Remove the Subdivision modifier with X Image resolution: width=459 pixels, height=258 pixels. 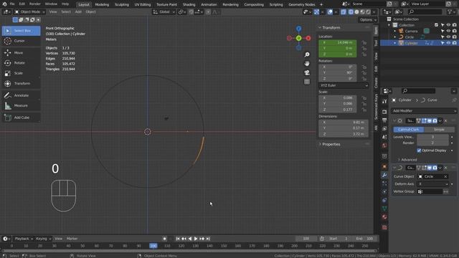point(446,121)
